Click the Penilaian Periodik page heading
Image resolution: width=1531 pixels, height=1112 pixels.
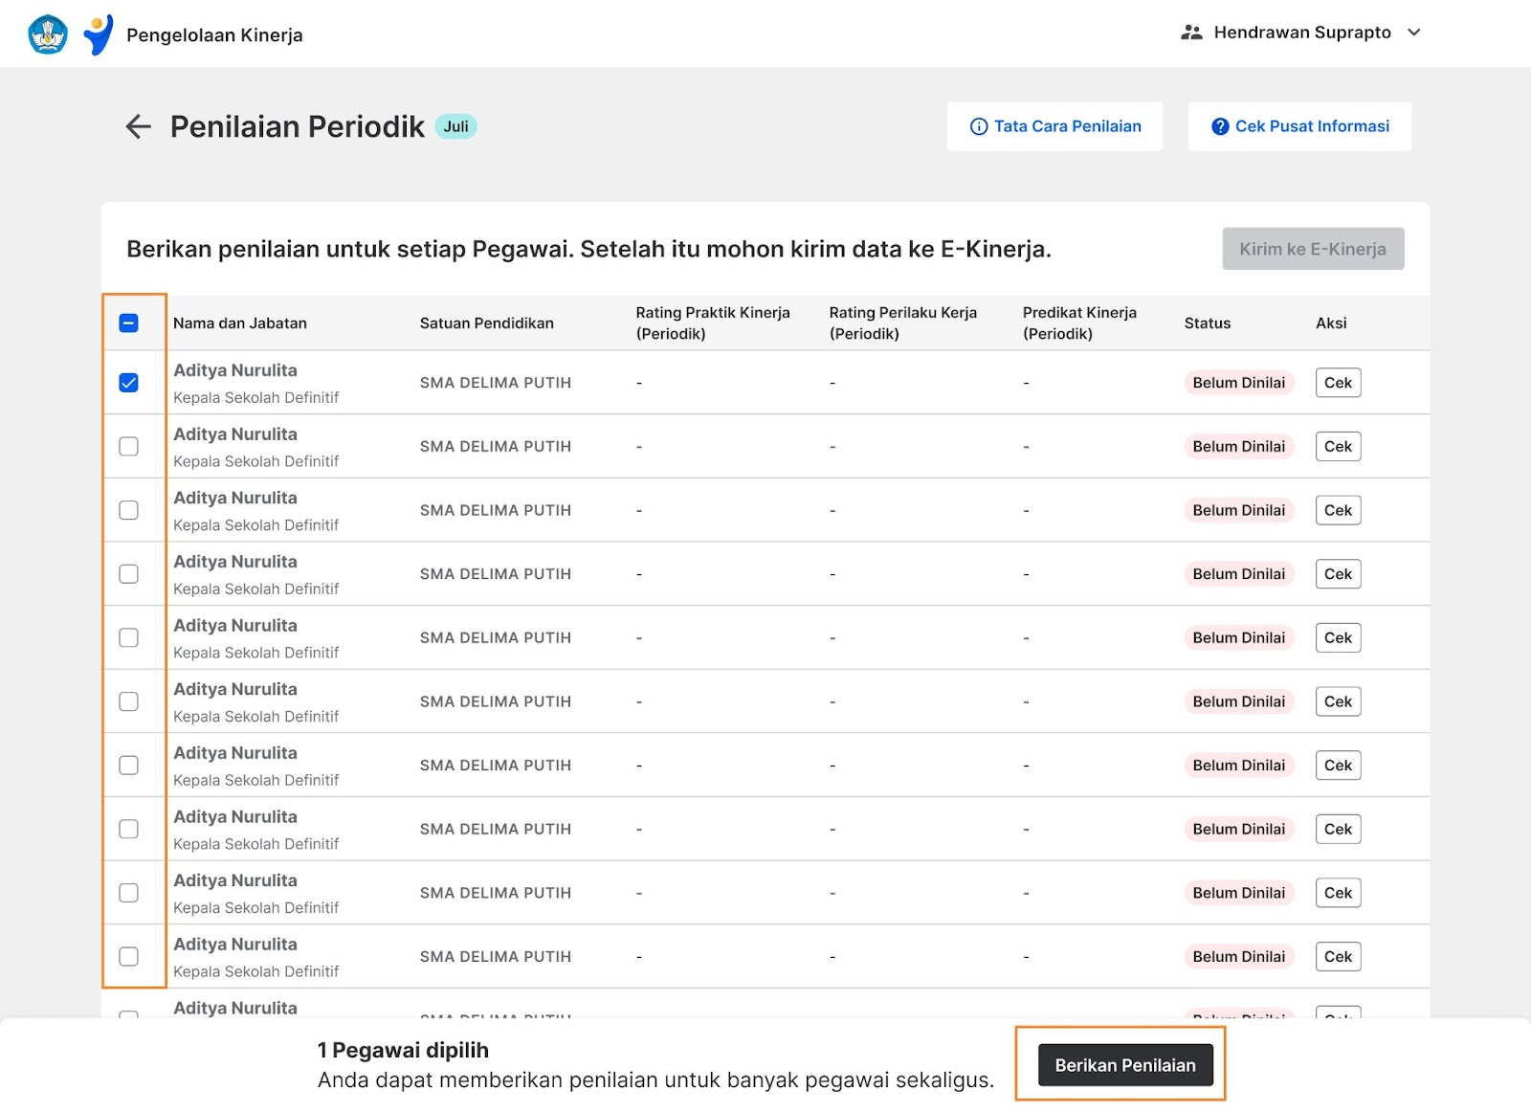tap(298, 126)
